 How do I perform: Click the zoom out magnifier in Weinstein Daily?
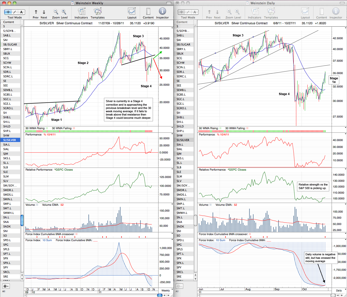point(229,12)
